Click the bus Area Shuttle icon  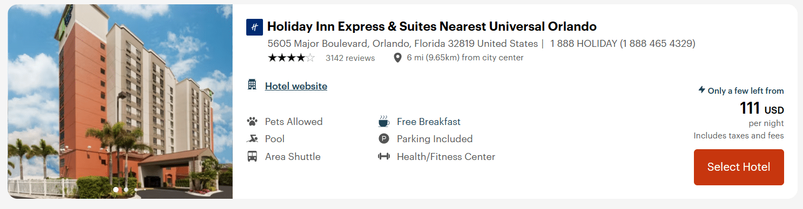(252, 157)
